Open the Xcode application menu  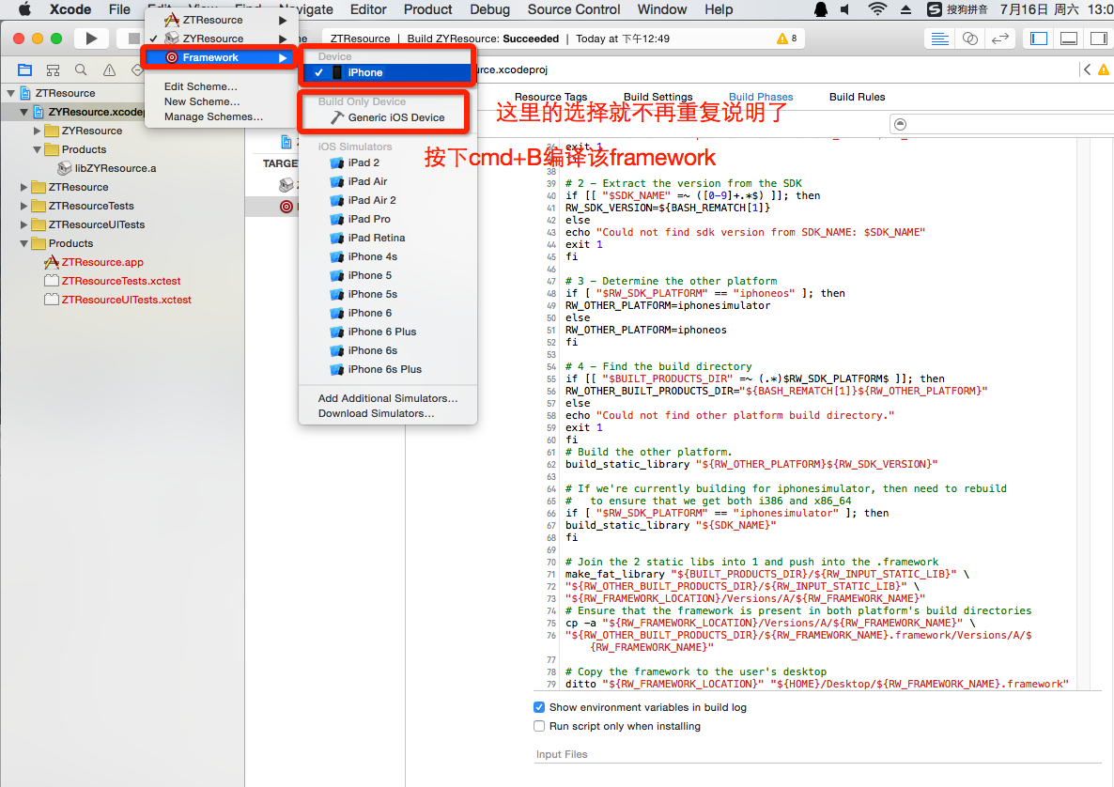(x=70, y=9)
